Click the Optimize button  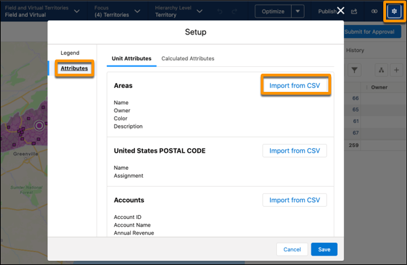273,11
